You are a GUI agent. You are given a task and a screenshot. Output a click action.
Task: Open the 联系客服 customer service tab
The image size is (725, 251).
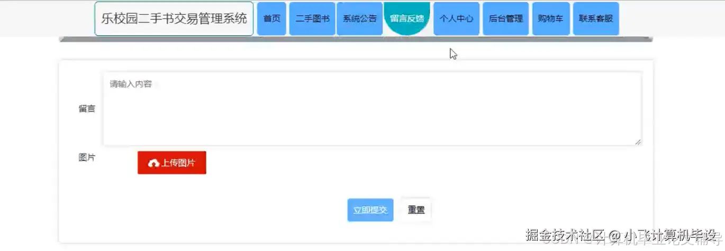596,18
